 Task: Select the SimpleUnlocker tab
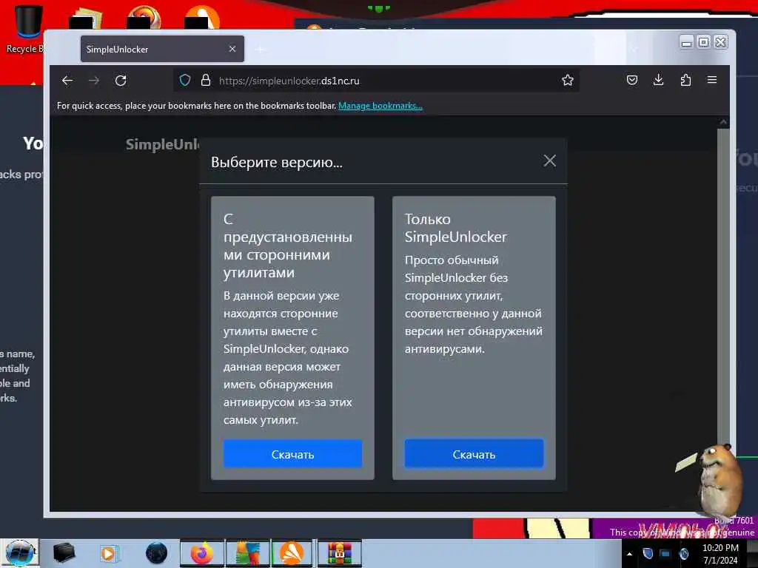tap(162, 49)
